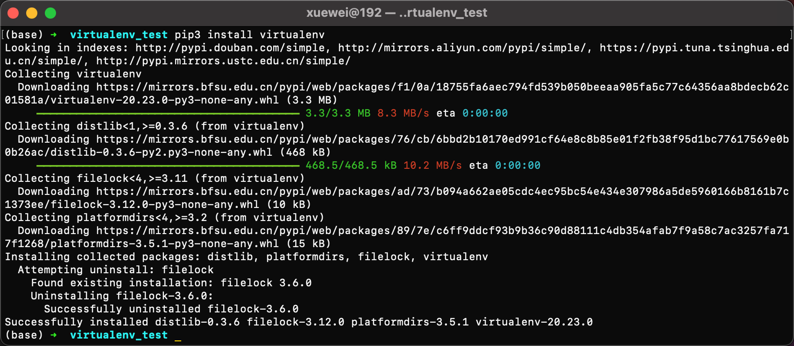Screen dimensions: 794x346
Task: Click the 468.5/468.5 kB progress bar
Action: [168, 166]
